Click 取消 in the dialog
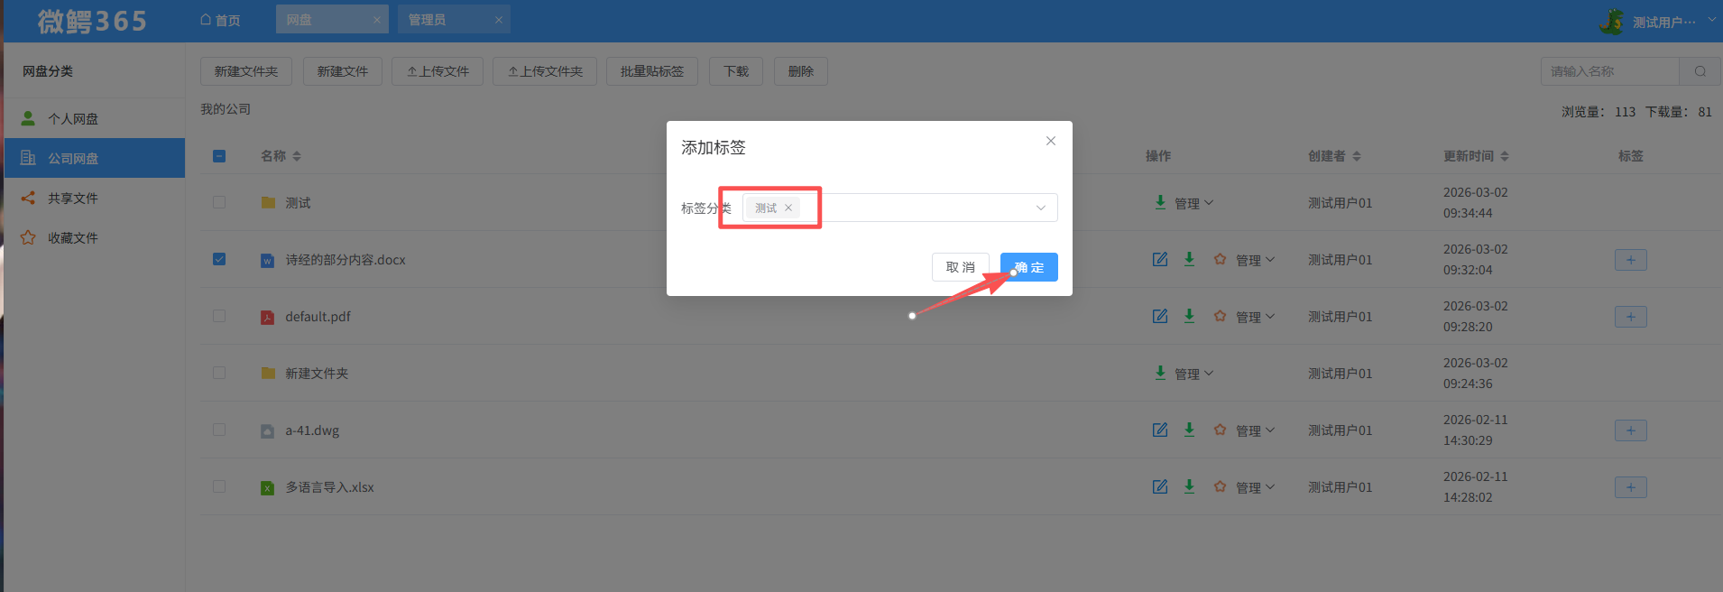The height and width of the screenshot is (592, 1723). (x=961, y=267)
